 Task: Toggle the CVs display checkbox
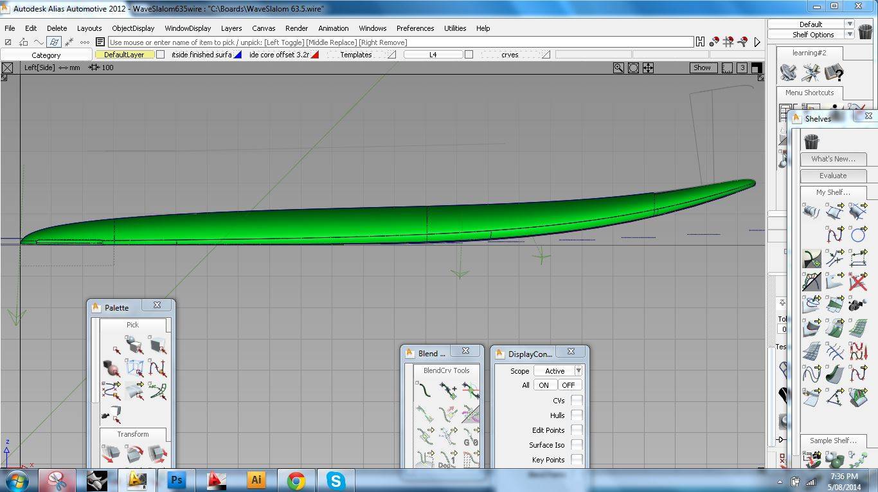coord(577,400)
